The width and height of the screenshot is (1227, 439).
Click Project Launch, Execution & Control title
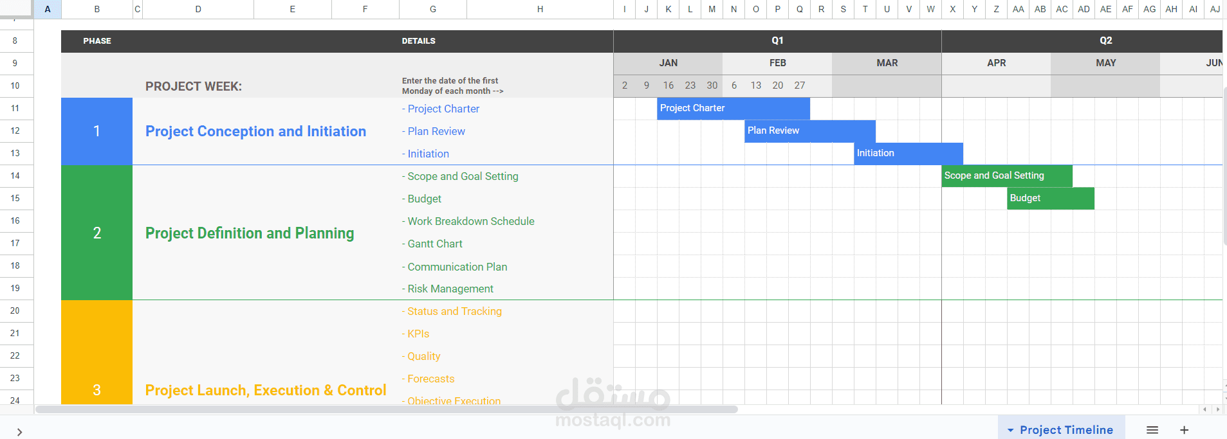coord(266,390)
